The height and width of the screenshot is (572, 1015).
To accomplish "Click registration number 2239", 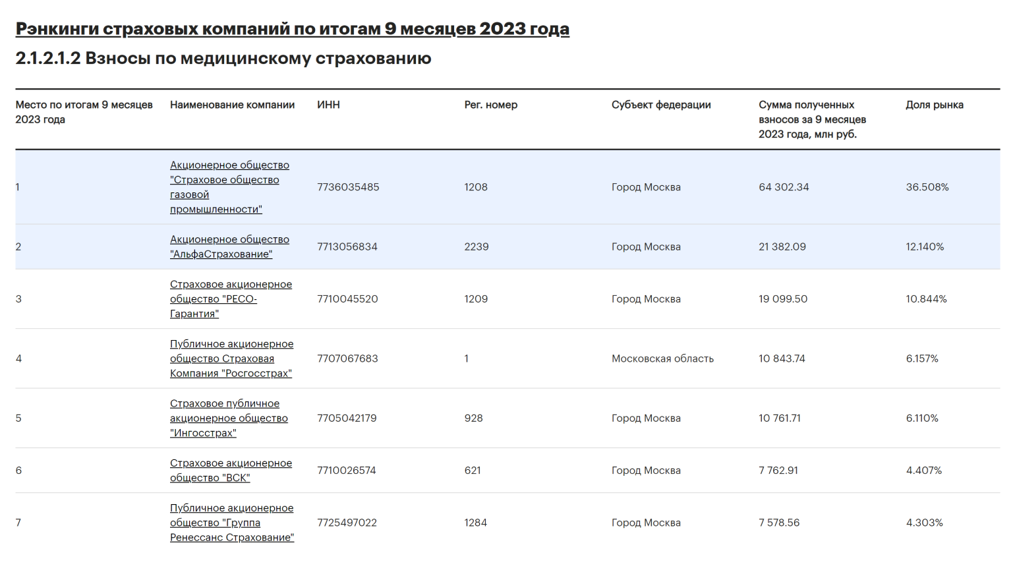I will [477, 246].
